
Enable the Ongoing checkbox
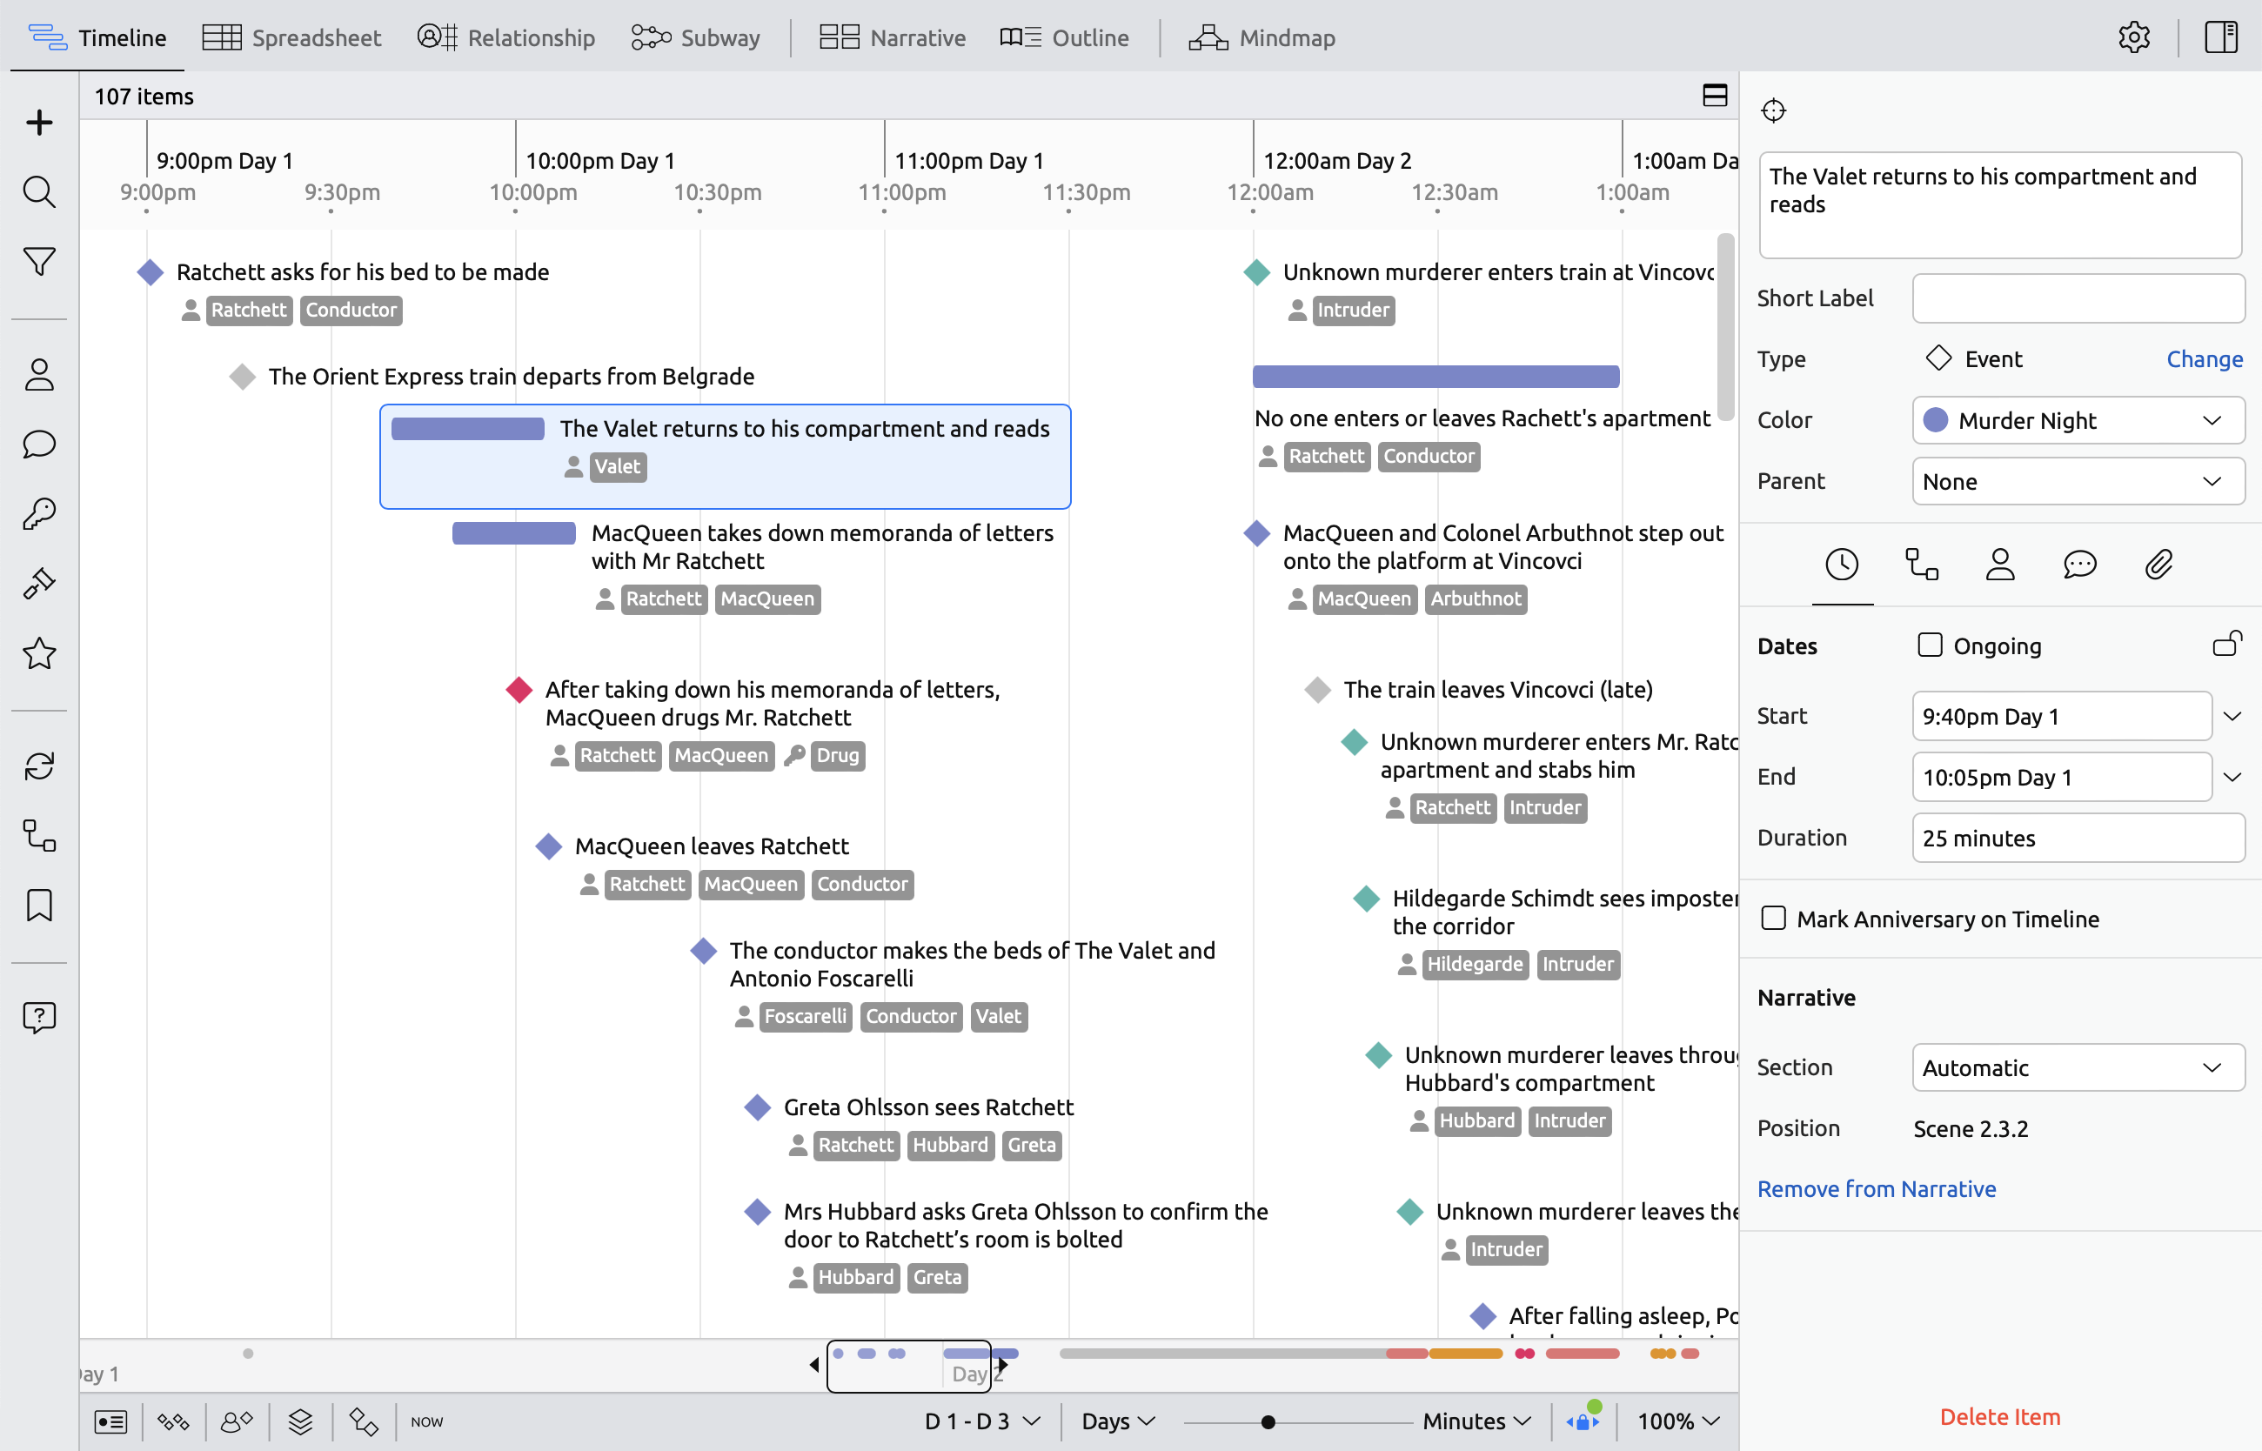[x=1930, y=645]
